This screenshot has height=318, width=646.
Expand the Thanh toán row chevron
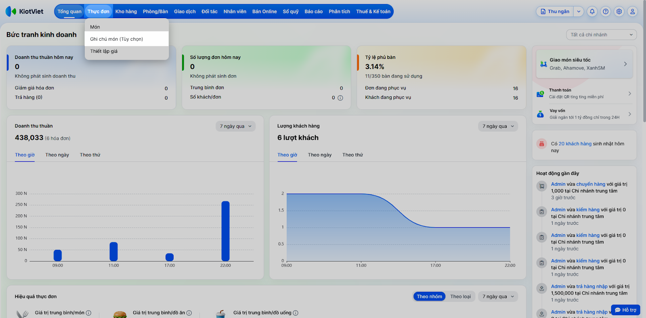pyautogui.click(x=629, y=94)
